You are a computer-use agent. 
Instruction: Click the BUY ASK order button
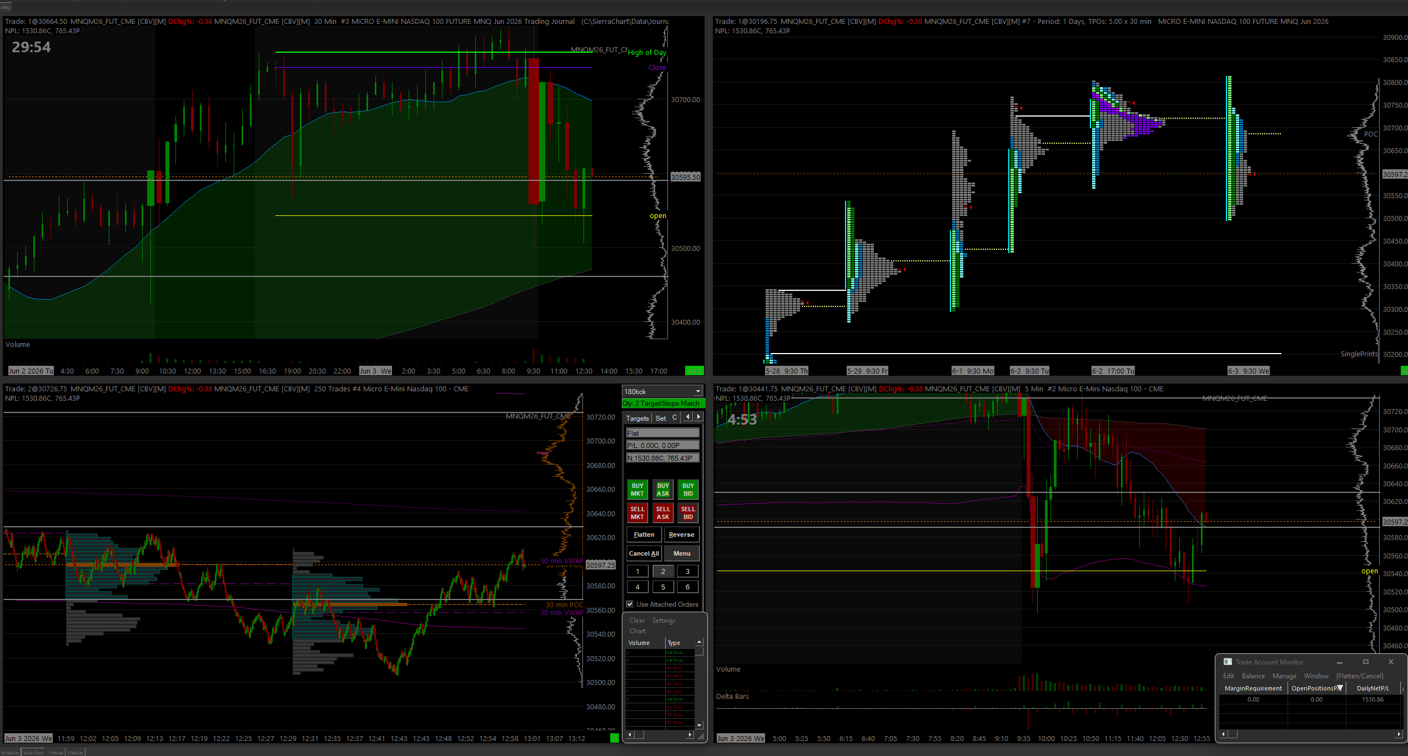pyautogui.click(x=663, y=490)
